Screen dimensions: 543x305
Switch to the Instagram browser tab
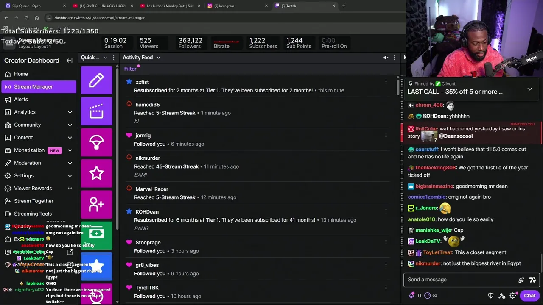tap(237, 6)
